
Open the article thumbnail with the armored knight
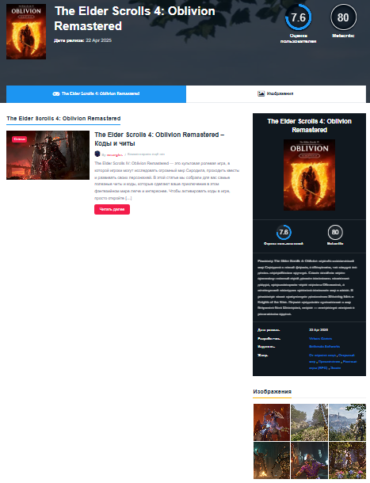coord(48,155)
